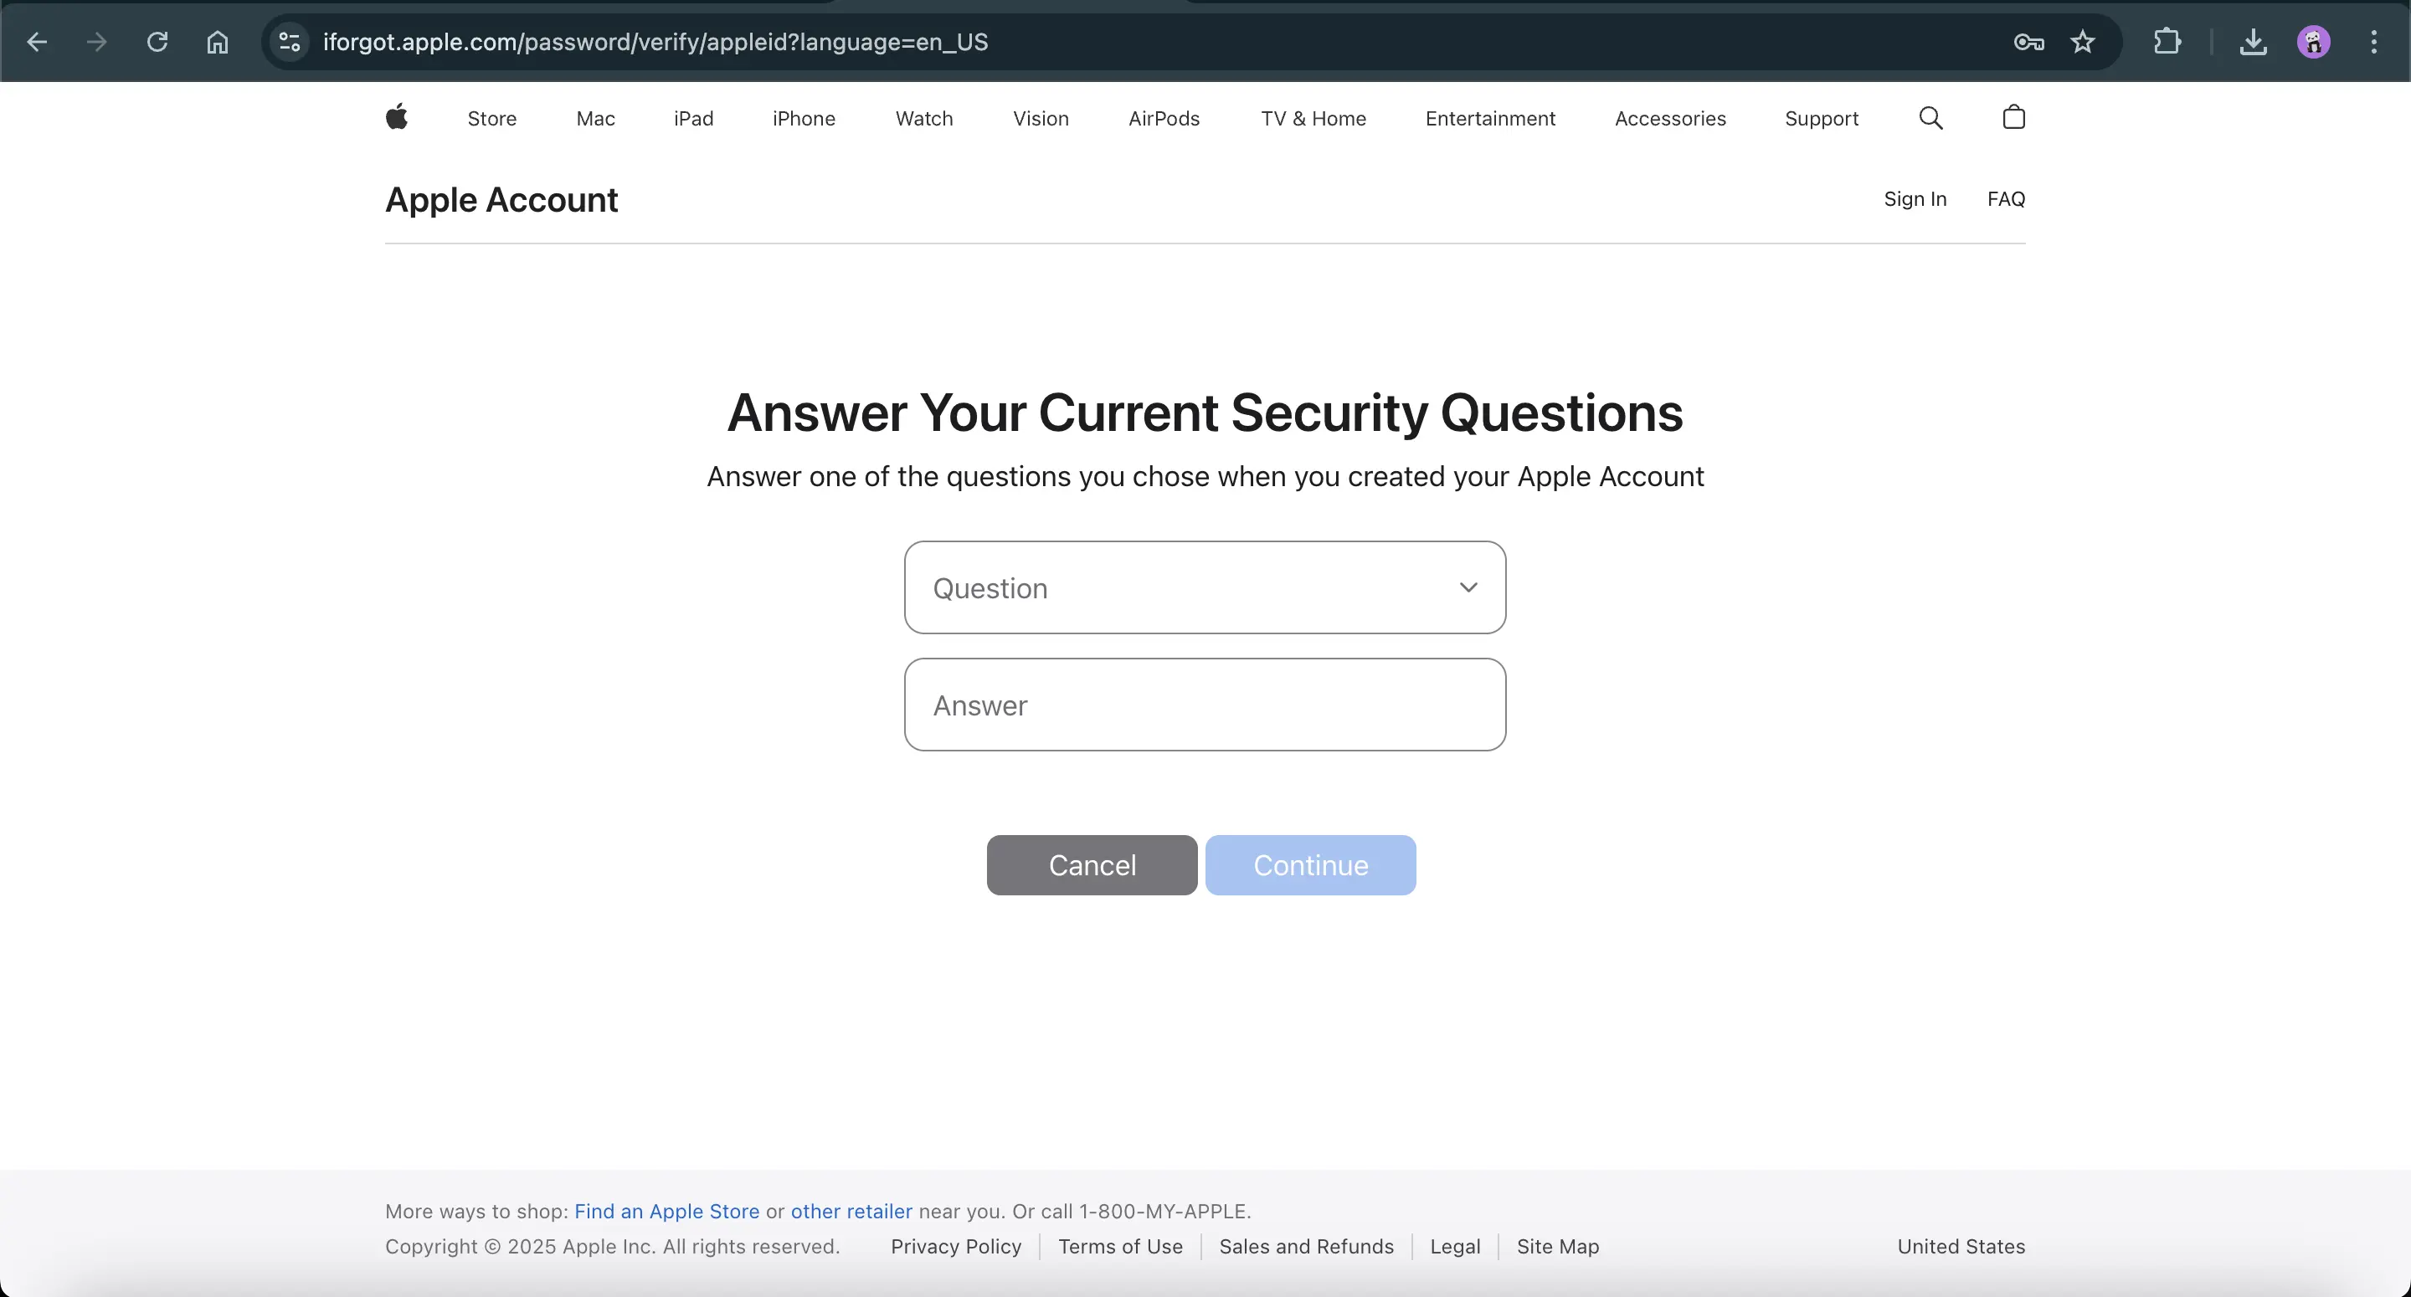Open Find an Apple Store link

click(x=666, y=1211)
